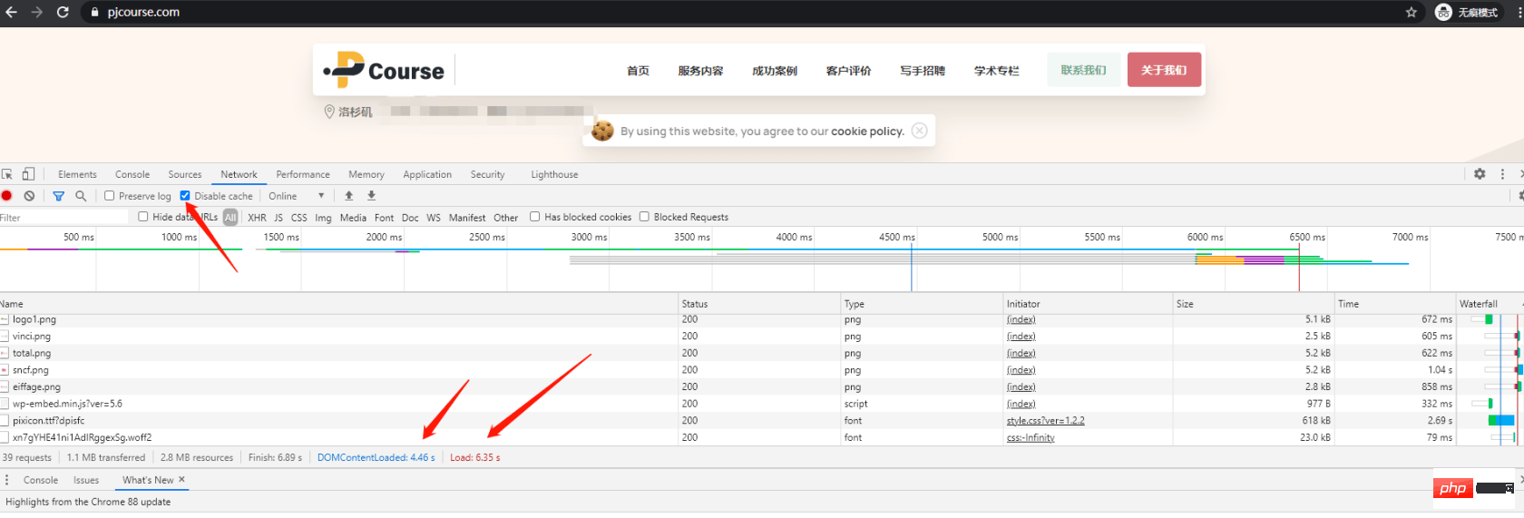Toggle the device toolbar icon
The width and height of the screenshot is (1524, 518).
tap(29, 174)
